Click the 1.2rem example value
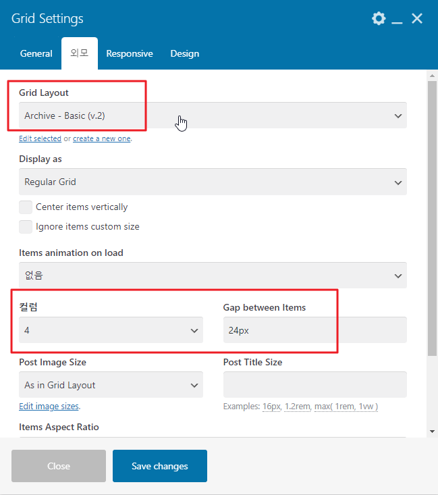 (297, 407)
